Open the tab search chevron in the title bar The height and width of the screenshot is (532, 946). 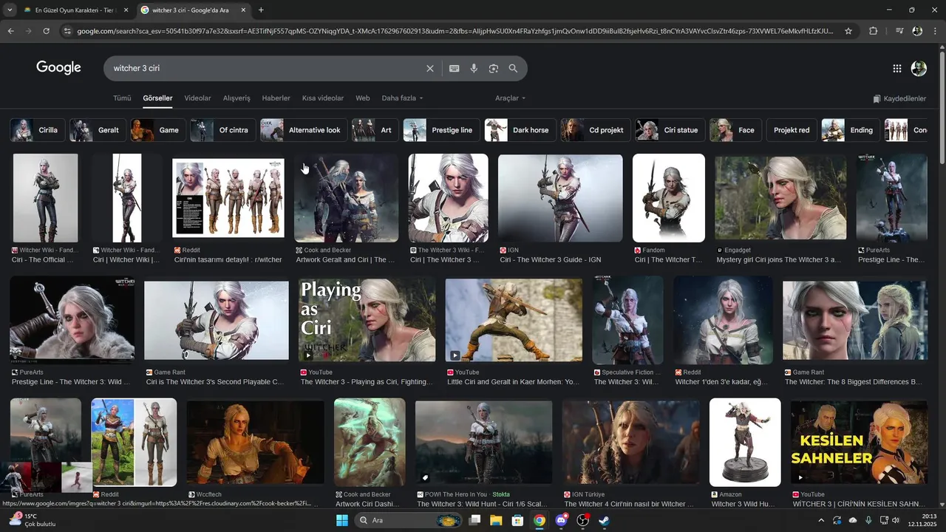tap(10, 10)
